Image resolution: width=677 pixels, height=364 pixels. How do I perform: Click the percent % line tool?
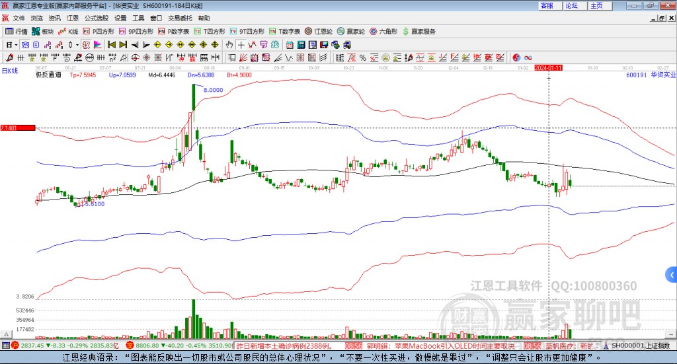click(x=363, y=57)
